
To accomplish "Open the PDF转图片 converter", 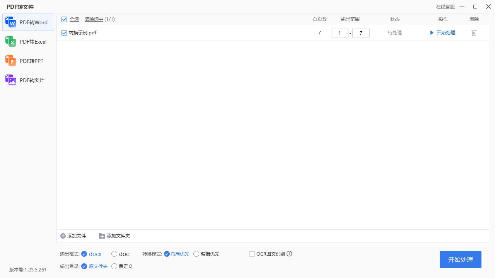I will [x=28, y=80].
